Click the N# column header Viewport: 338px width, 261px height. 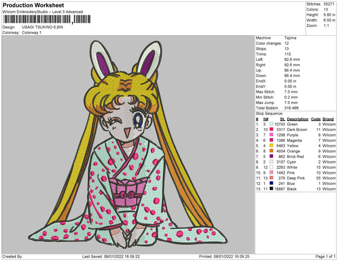[x=266, y=119]
